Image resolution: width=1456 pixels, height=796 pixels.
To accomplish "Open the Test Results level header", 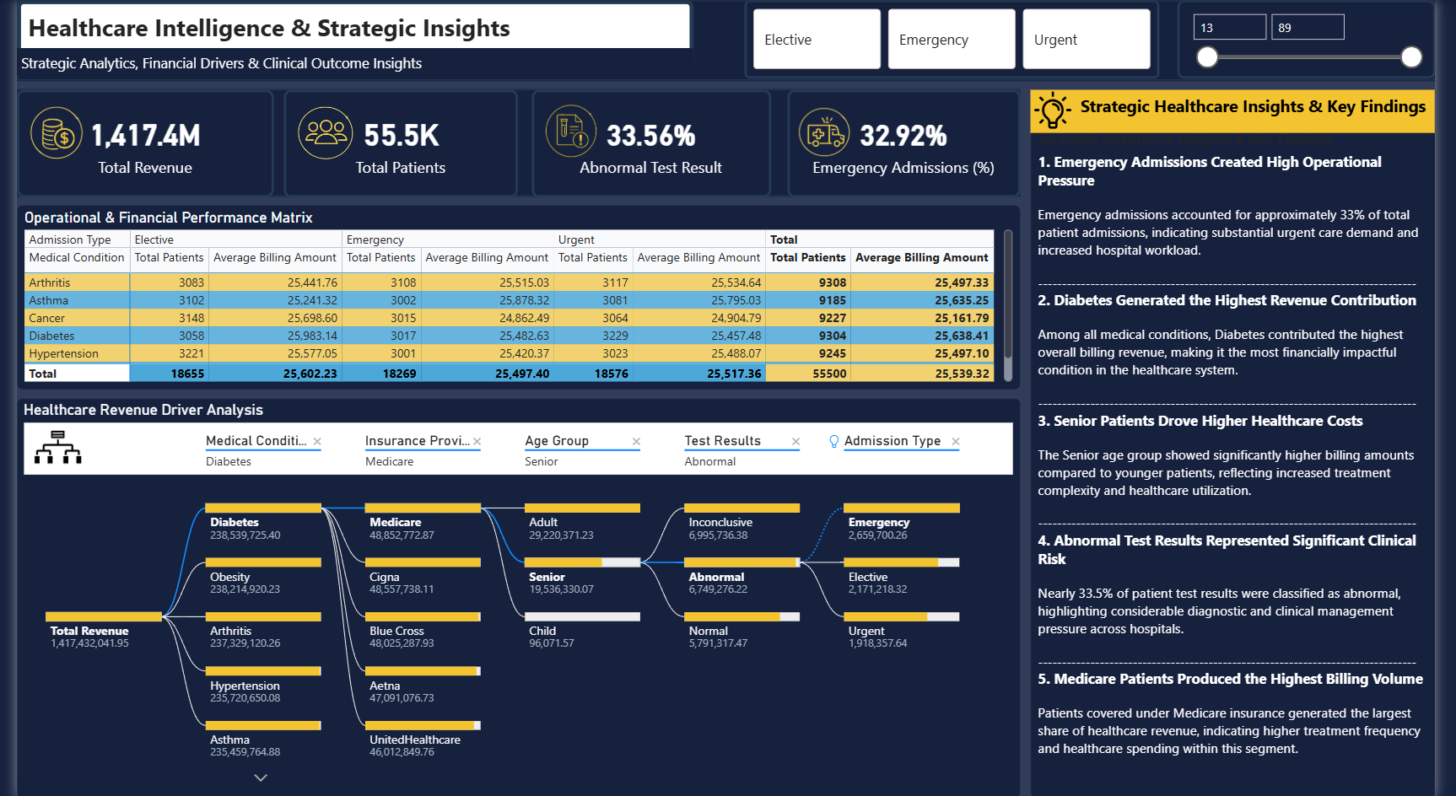I will [x=723, y=441].
